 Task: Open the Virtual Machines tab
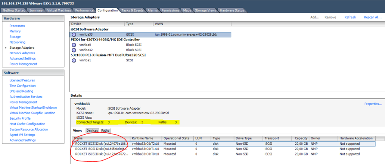pyautogui.click(x=59, y=10)
